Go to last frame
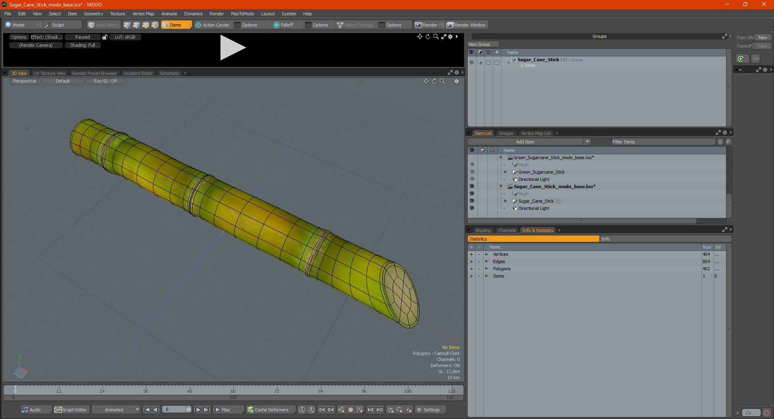 (207, 410)
